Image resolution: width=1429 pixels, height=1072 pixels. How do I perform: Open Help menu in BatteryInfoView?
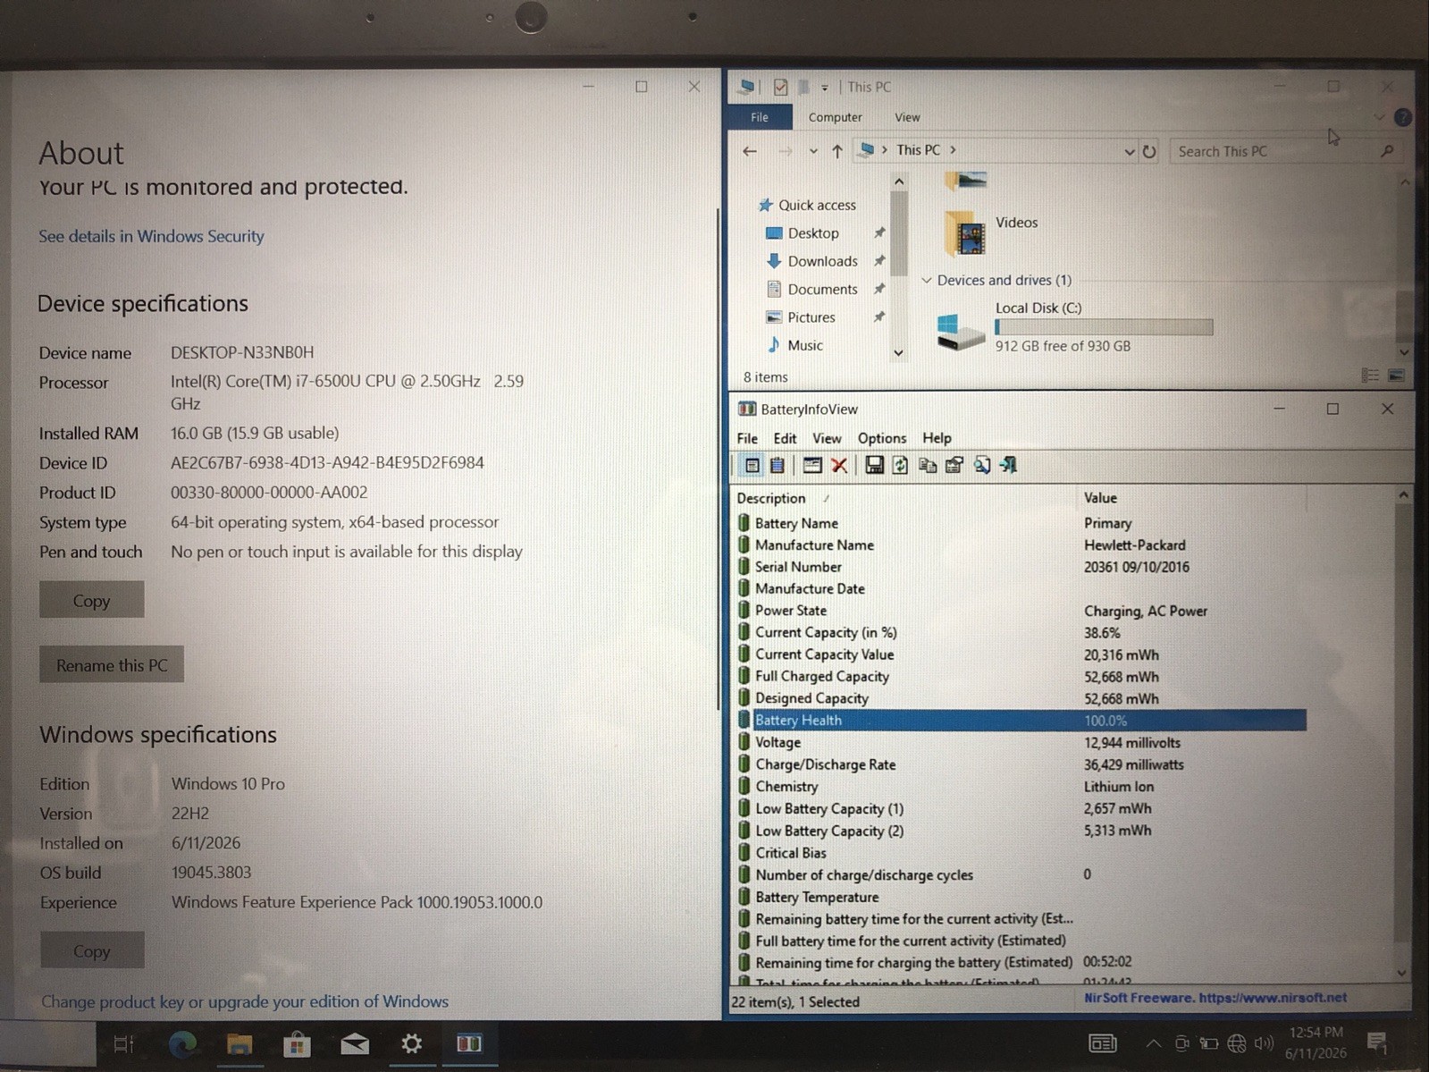937,438
